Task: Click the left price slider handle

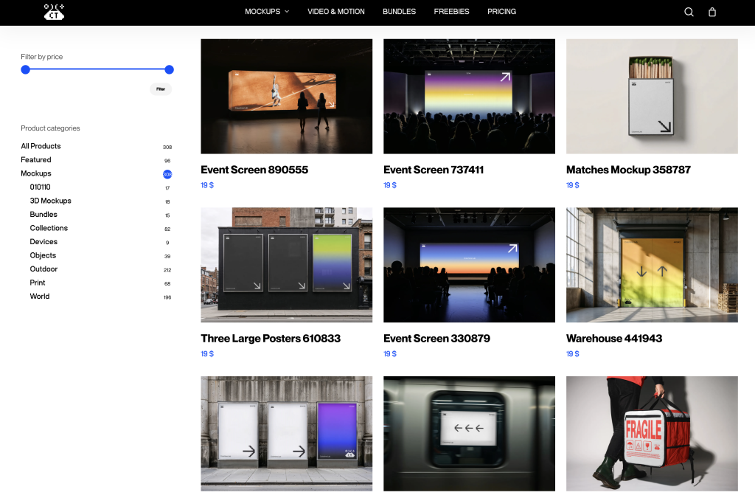Action: 26,69
